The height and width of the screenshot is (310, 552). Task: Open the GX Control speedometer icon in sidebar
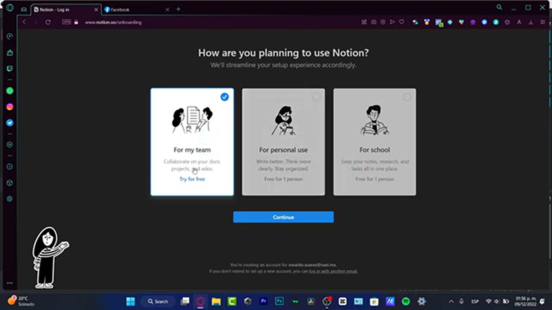[10, 36]
